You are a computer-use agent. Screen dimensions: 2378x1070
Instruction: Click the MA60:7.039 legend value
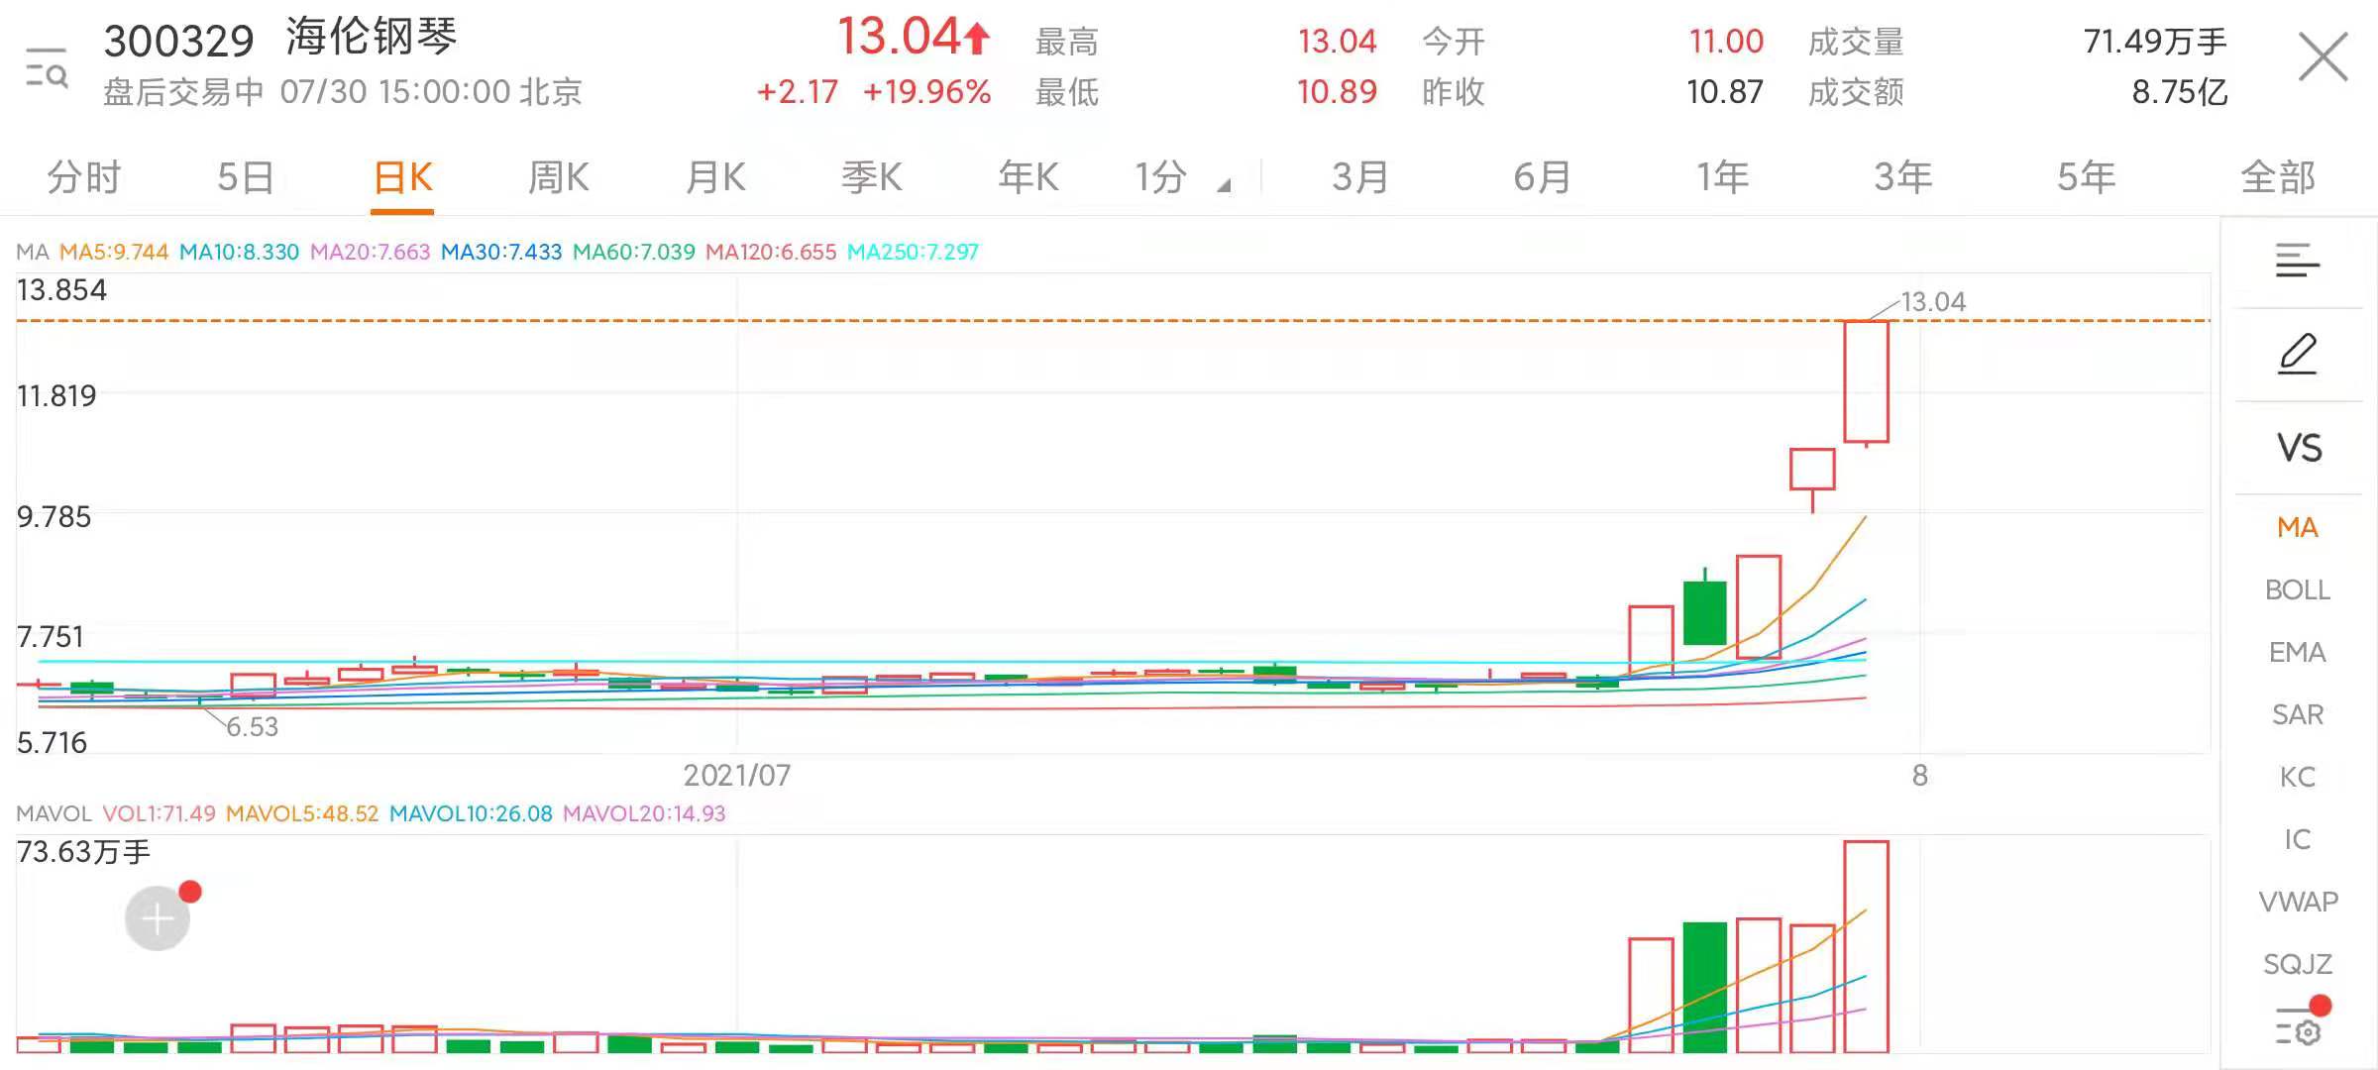click(x=634, y=252)
